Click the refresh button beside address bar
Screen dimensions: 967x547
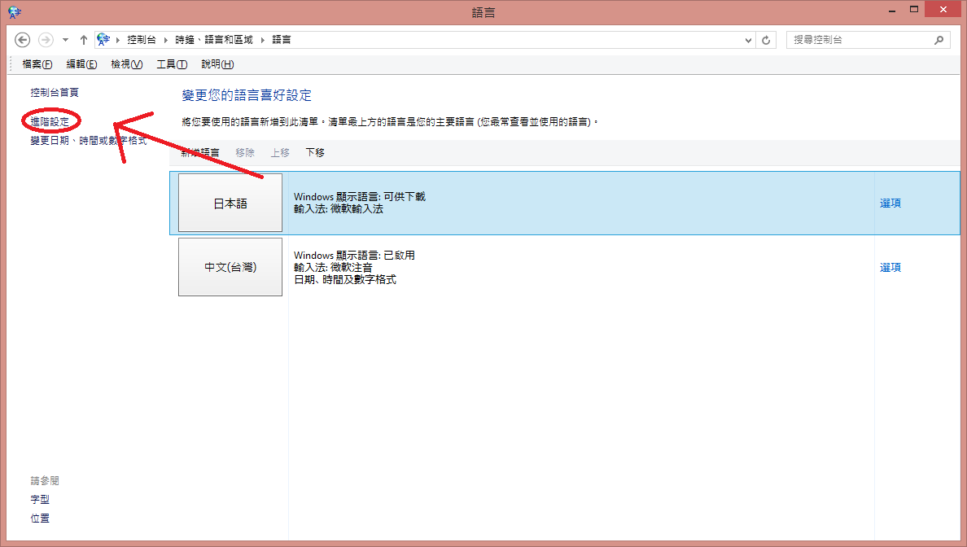pyautogui.click(x=766, y=40)
